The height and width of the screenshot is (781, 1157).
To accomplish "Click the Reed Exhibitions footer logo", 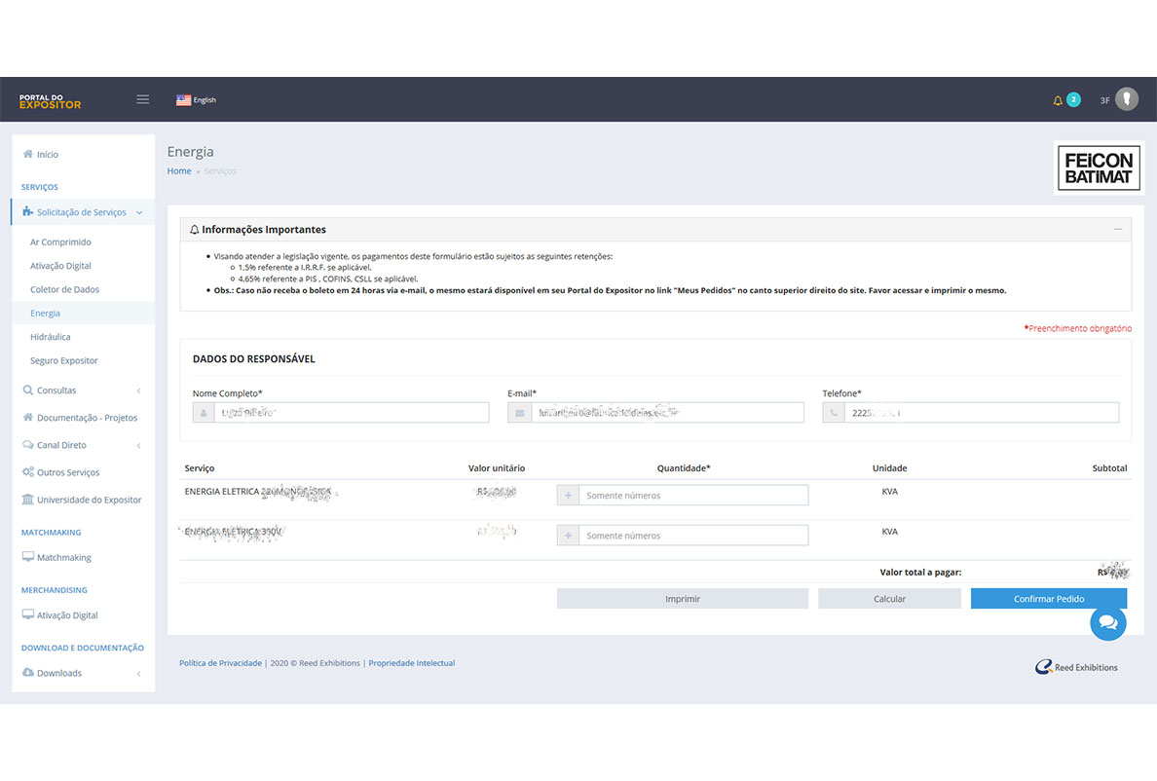I will (x=1076, y=667).
